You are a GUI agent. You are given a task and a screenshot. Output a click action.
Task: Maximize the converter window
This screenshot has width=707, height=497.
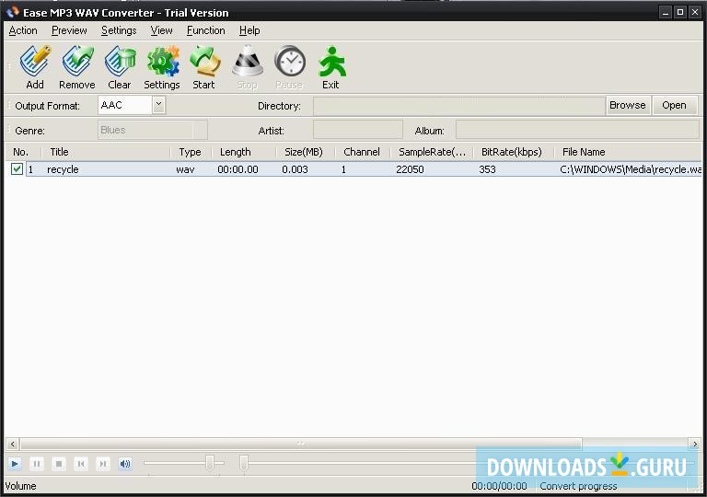680,12
